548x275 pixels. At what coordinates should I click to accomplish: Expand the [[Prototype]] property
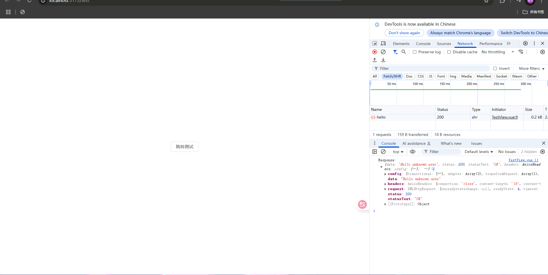click(x=385, y=204)
